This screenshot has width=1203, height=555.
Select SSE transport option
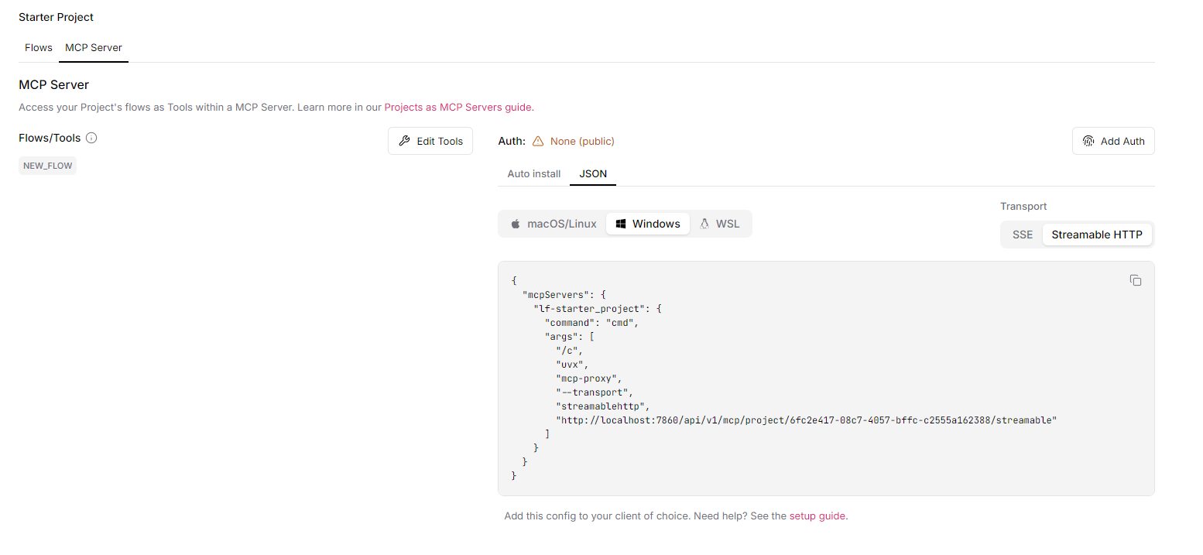tap(1023, 235)
